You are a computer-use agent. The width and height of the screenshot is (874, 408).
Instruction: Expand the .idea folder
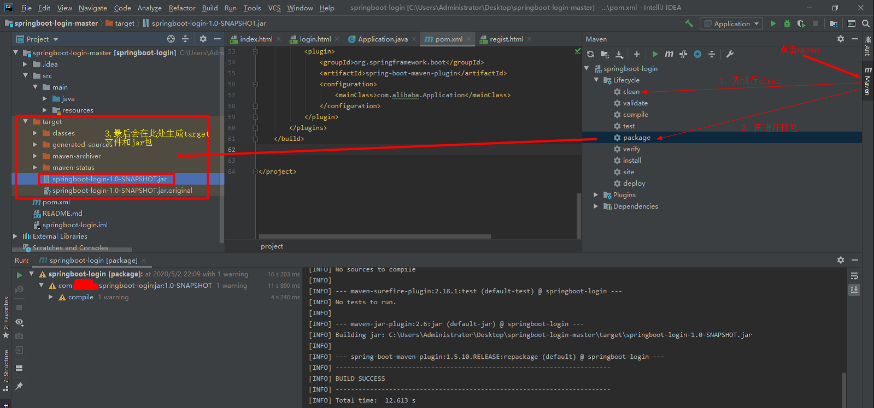click(x=25, y=64)
